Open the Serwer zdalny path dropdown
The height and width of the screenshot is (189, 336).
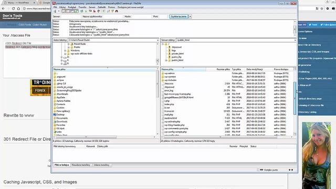[x=295, y=40]
